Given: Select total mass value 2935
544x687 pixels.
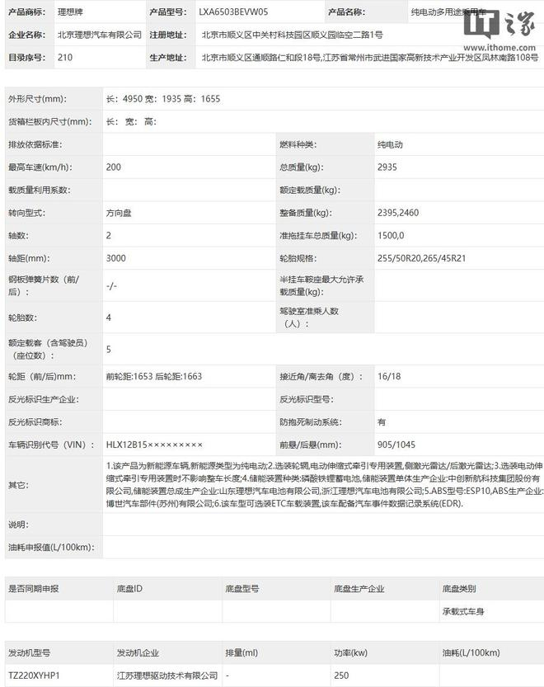Looking at the screenshot, I should (387, 167).
